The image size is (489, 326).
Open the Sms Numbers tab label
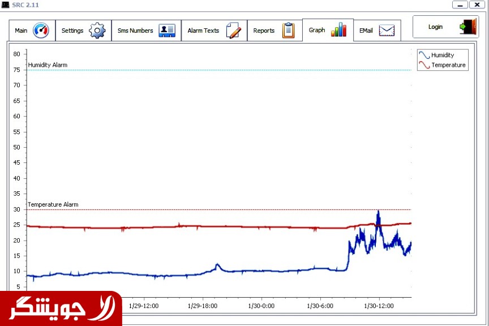(135, 31)
